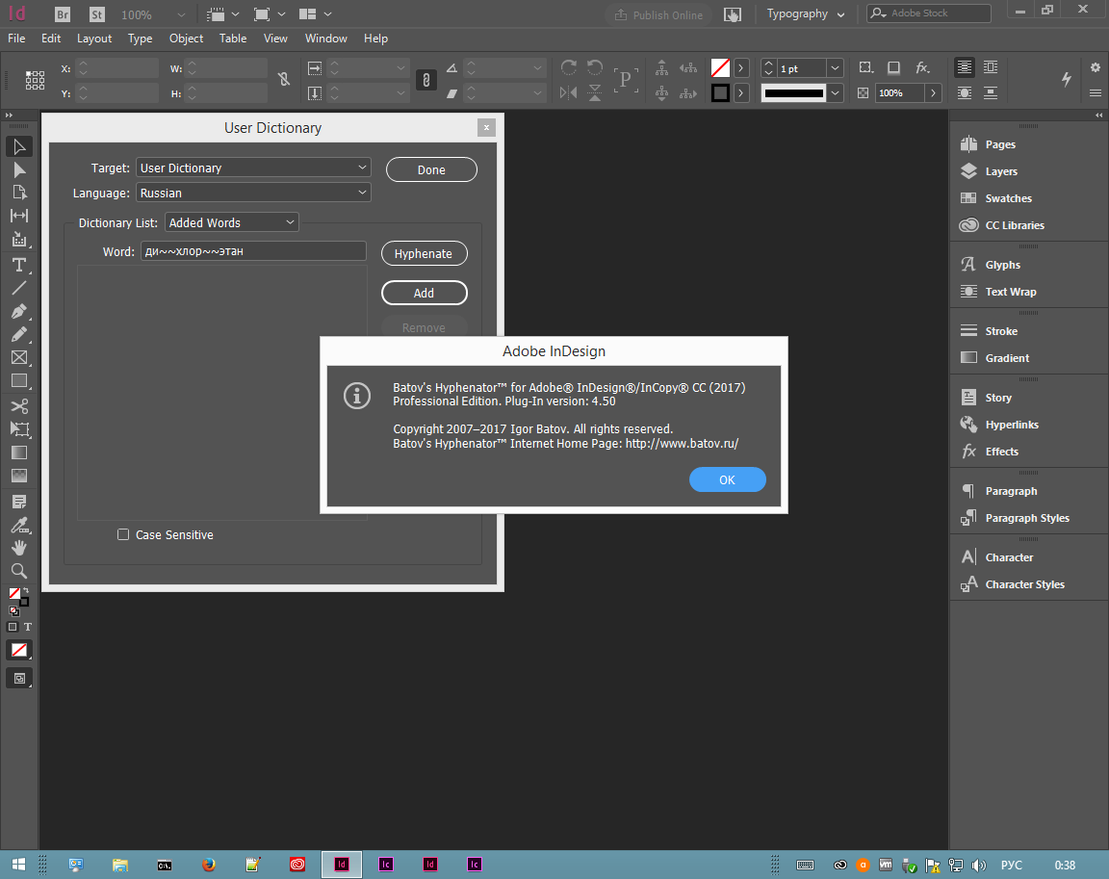Viewport: 1109px width, 879px height.
Task: Open the Type menu
Action: tap(140, 39)
